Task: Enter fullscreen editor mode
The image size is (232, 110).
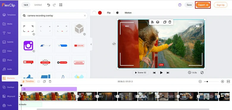Action: tap(61, 5)
